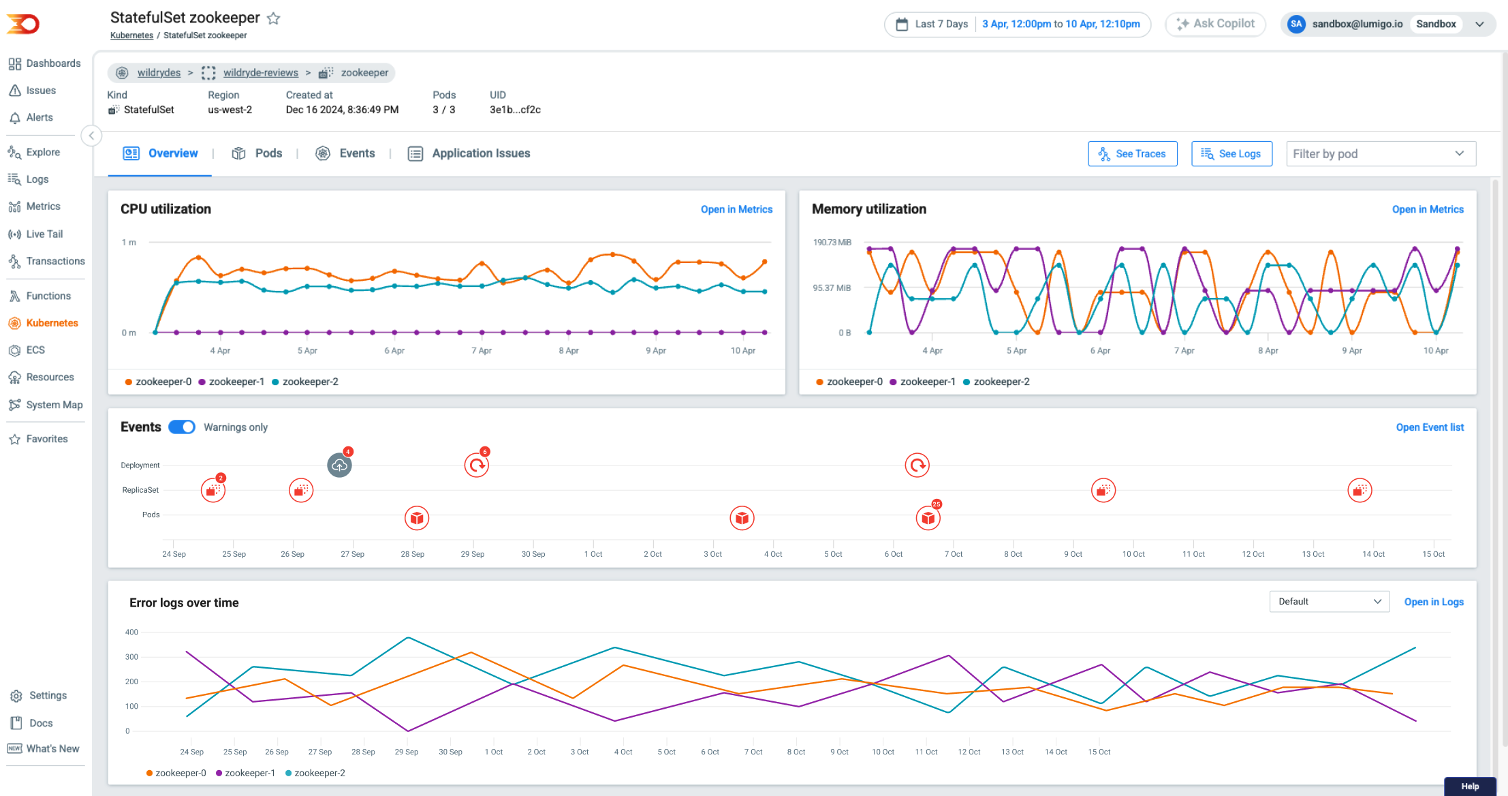Toggle zookeeper-2 series in Memory legend
The height and width of the screenshot is (796, 1508).
point(996,382)
